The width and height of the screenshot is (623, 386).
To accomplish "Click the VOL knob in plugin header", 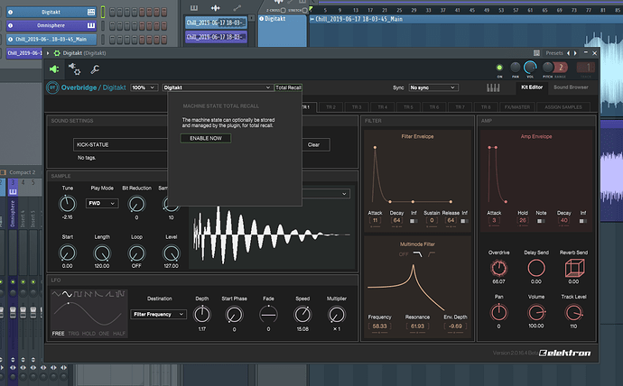I will tap(530, 68).
